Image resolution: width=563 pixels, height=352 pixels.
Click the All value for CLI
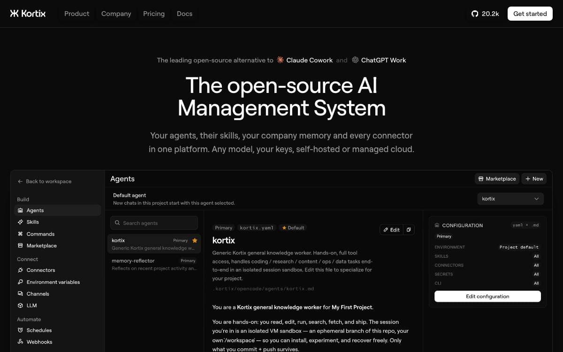(x=536, y=283)
